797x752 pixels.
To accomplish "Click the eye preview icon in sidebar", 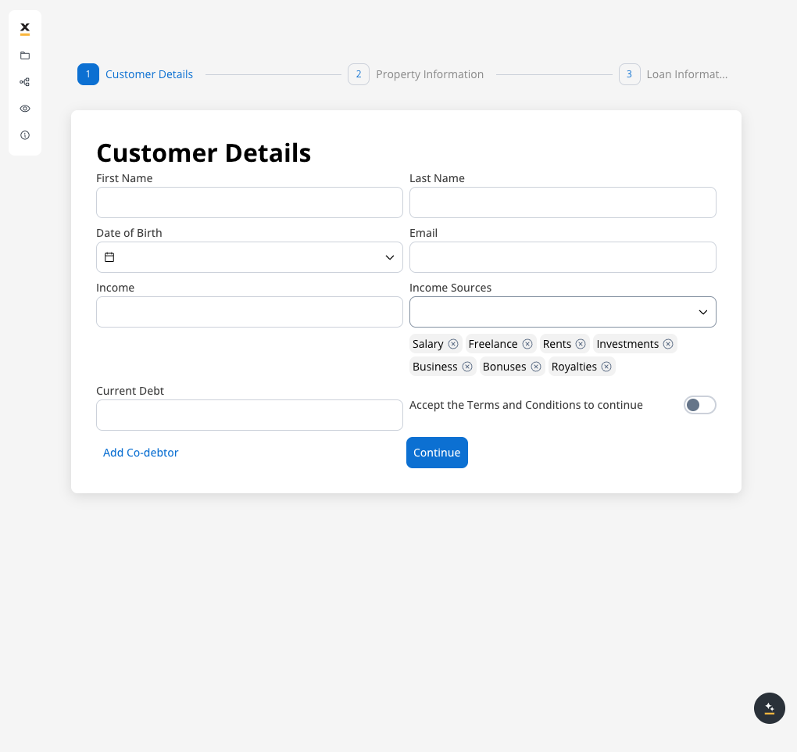I will click(25, 109).
